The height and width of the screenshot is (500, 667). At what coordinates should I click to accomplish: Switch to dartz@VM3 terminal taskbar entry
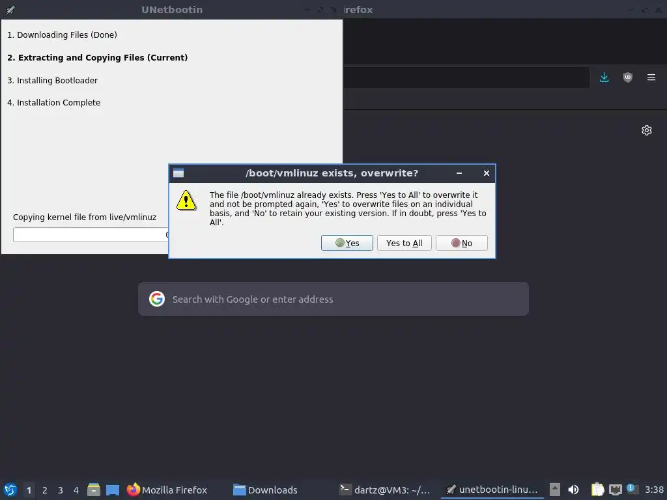(385, 490)
